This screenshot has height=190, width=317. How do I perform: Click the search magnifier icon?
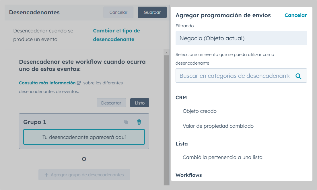point(298,76)
